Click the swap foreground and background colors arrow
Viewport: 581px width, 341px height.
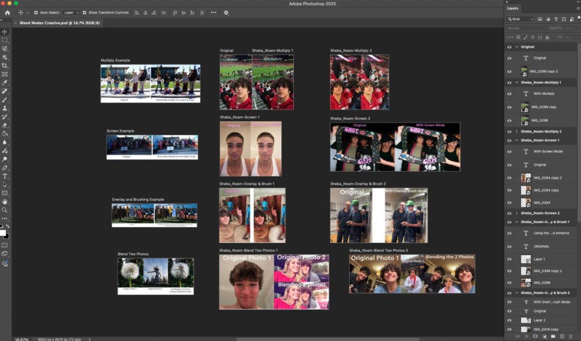[7, 226]
